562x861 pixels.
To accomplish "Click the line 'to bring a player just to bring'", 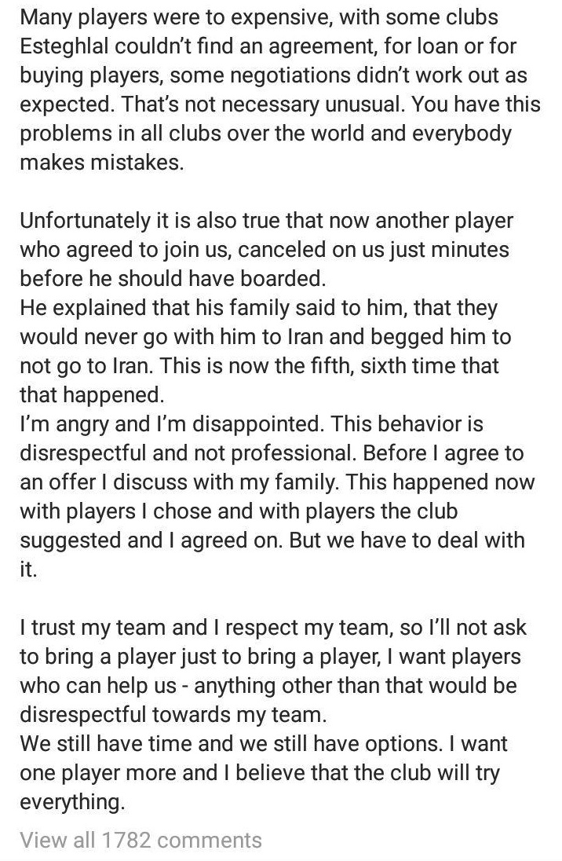I will [x=271, y=657].
